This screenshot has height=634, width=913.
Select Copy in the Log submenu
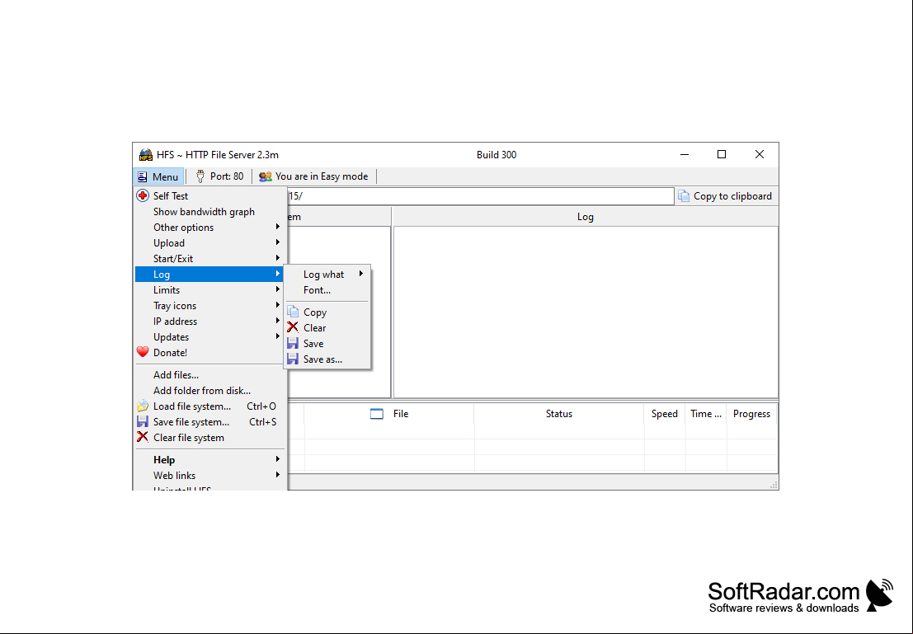coord(327,312)
